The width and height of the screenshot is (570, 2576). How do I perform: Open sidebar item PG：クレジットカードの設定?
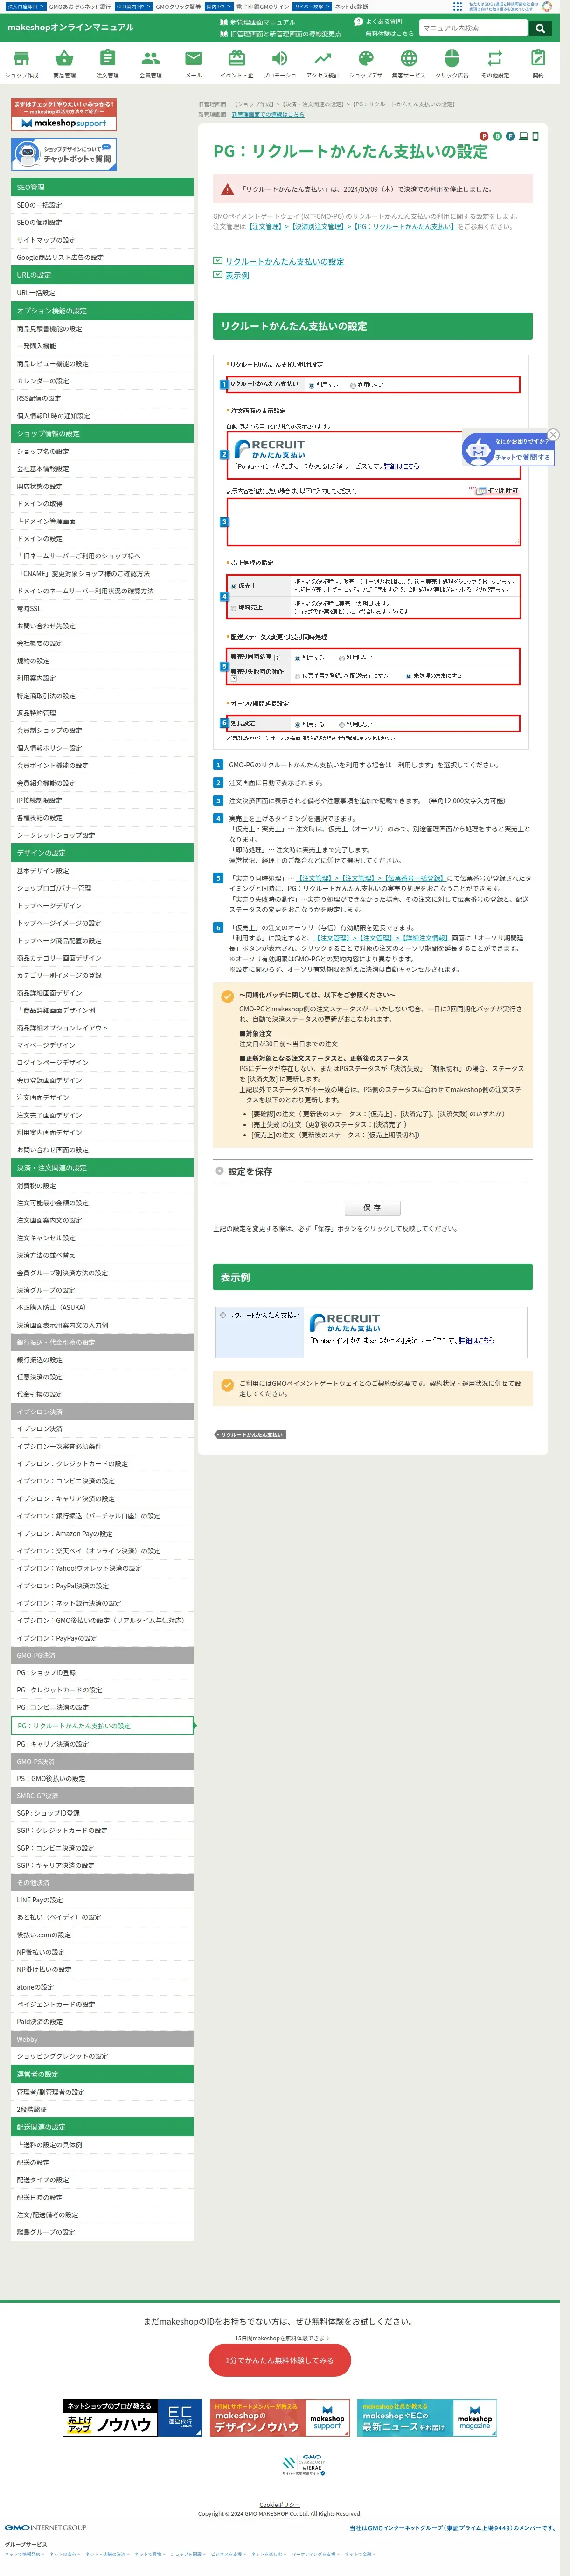click(102, 1690)
